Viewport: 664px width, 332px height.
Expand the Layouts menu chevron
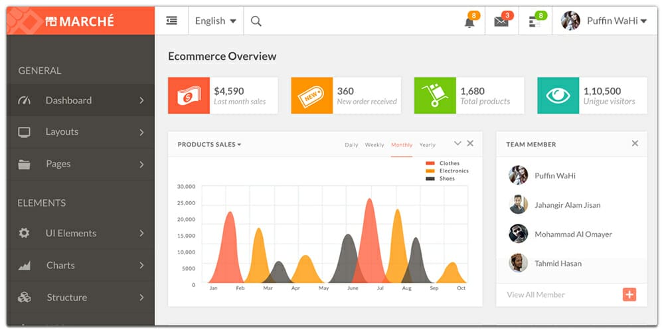click(x=141, y=132)
